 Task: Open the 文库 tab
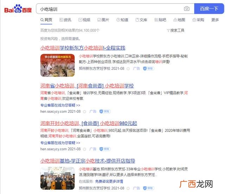[x=141, y=20]
